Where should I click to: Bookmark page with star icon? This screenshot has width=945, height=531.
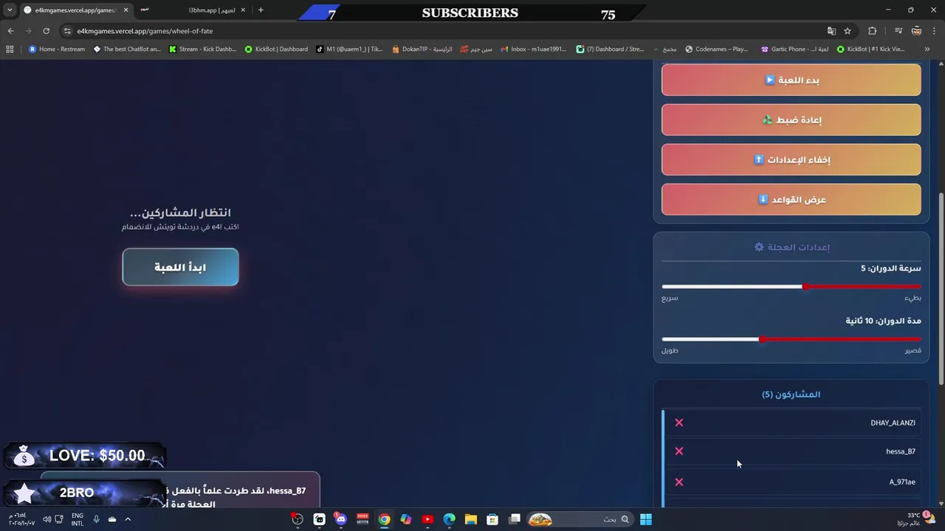[848, 31]
